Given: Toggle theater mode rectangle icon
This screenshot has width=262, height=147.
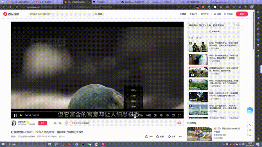Looking at the screenshot, I should pos(173,115).
